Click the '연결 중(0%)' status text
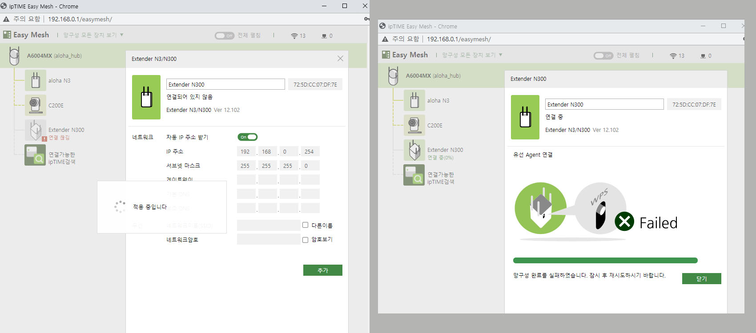The image size is (756, 333). (440, 158)
